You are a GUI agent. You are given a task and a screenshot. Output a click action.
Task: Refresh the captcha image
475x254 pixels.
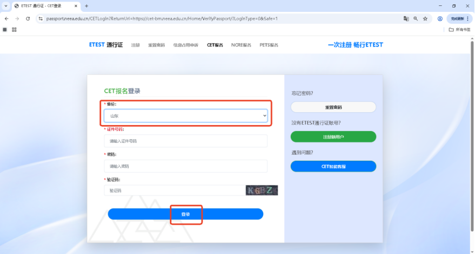tap(262, 190)
